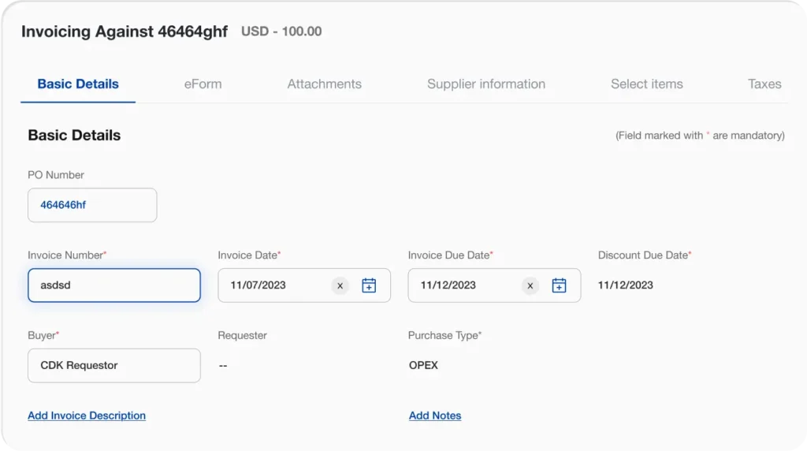Switch to the Taxes tab
This screenshot has width=807, height=451.
tap(764, 84)
